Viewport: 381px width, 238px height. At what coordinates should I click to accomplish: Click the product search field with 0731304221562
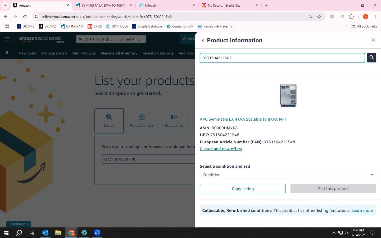coord(282,58)
